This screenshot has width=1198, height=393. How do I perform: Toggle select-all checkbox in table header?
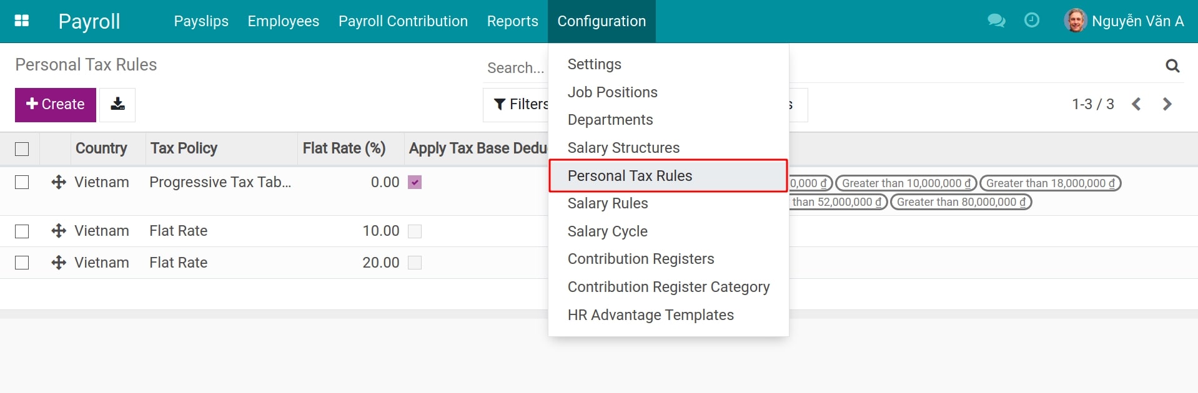[x=22, y=148]
